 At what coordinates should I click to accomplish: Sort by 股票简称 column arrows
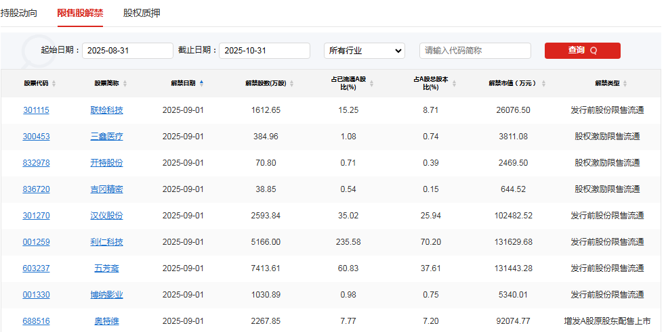[x=125, y=84]
